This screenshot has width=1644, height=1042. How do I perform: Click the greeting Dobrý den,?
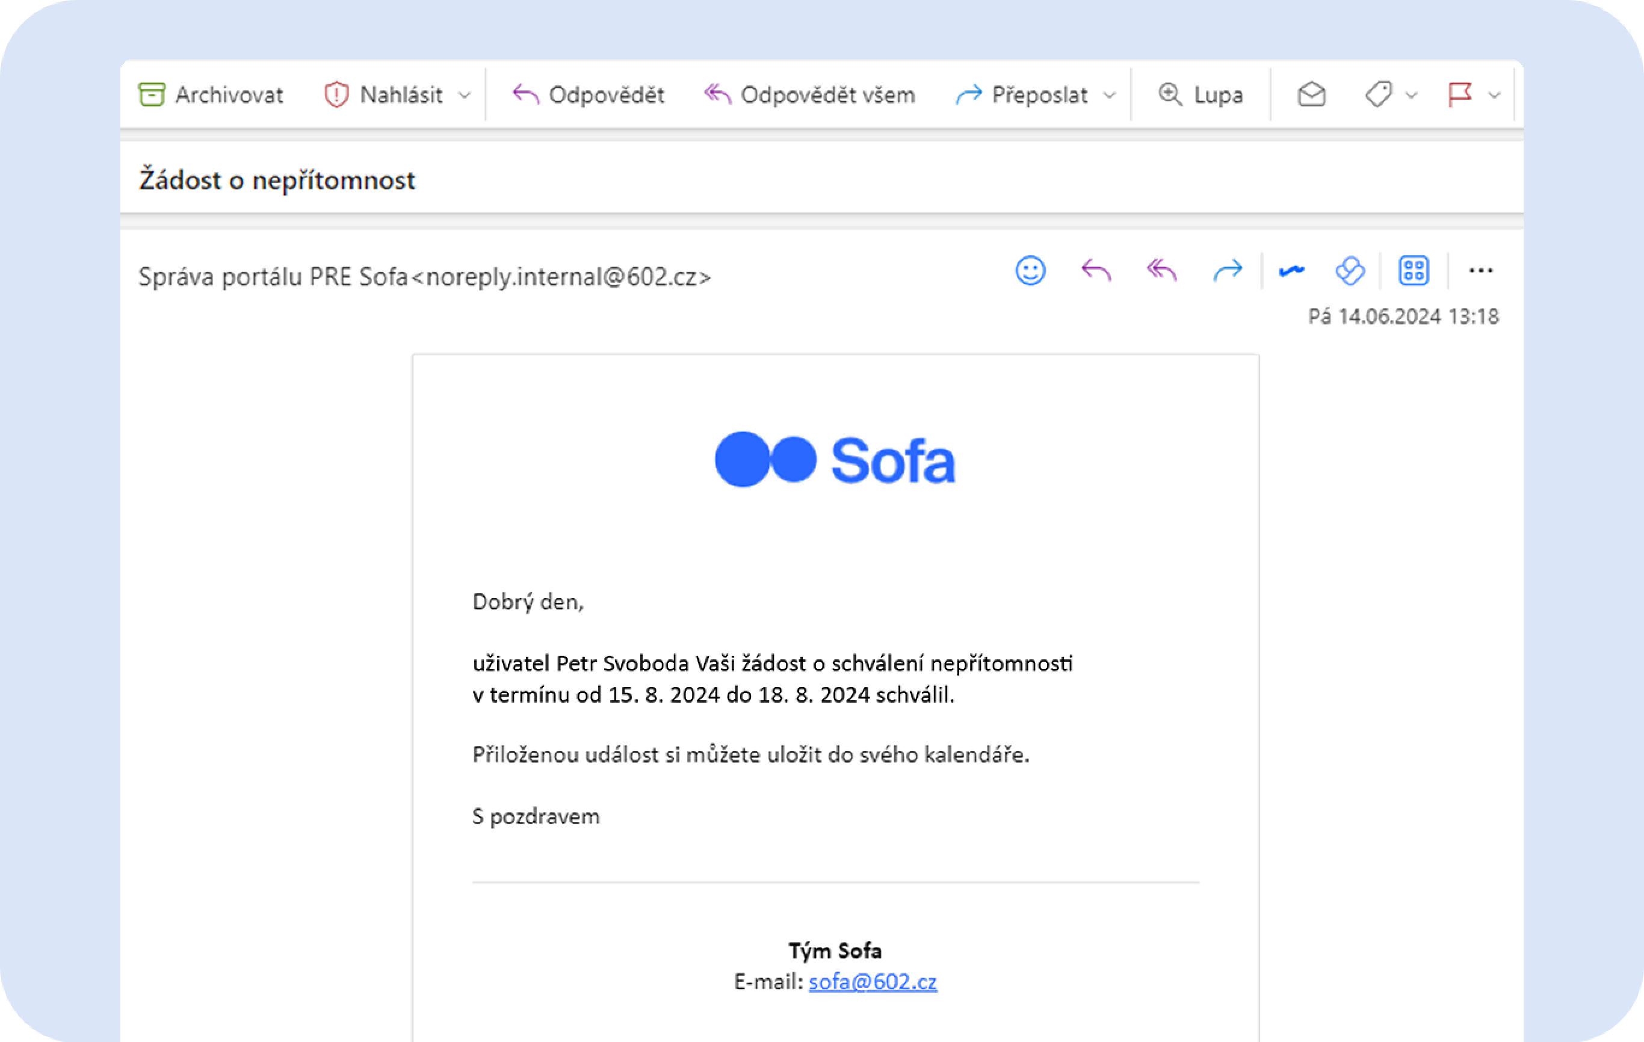[x=528, y=602]
